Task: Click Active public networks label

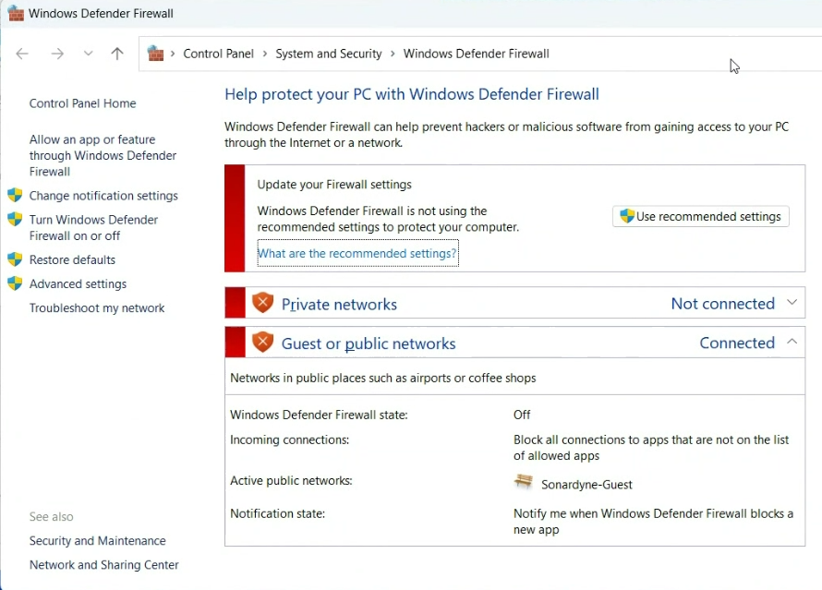Action: (291, 480)
